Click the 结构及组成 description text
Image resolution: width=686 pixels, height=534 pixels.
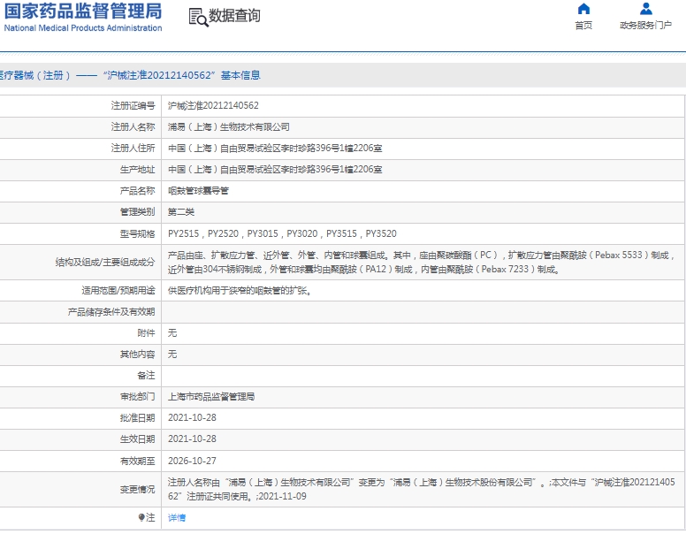coord(421,262)
